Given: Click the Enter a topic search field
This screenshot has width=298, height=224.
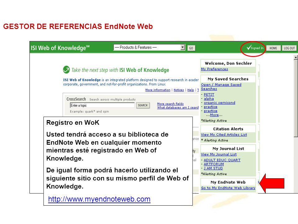Looking at the screenshot, I should [102, 105].
